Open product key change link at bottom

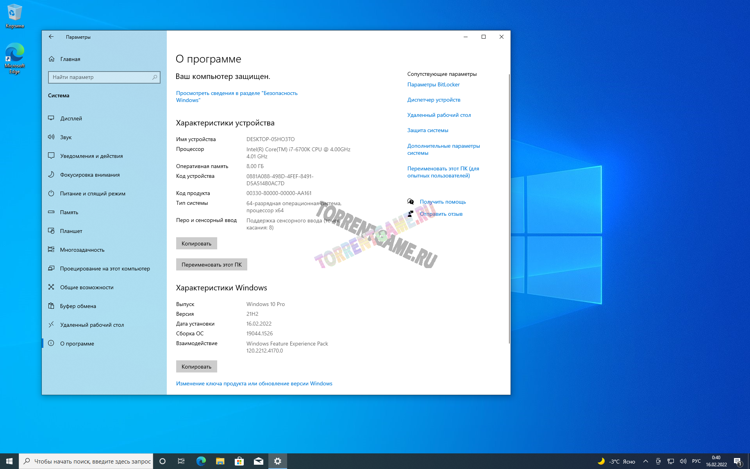click(x=254, y=383)
